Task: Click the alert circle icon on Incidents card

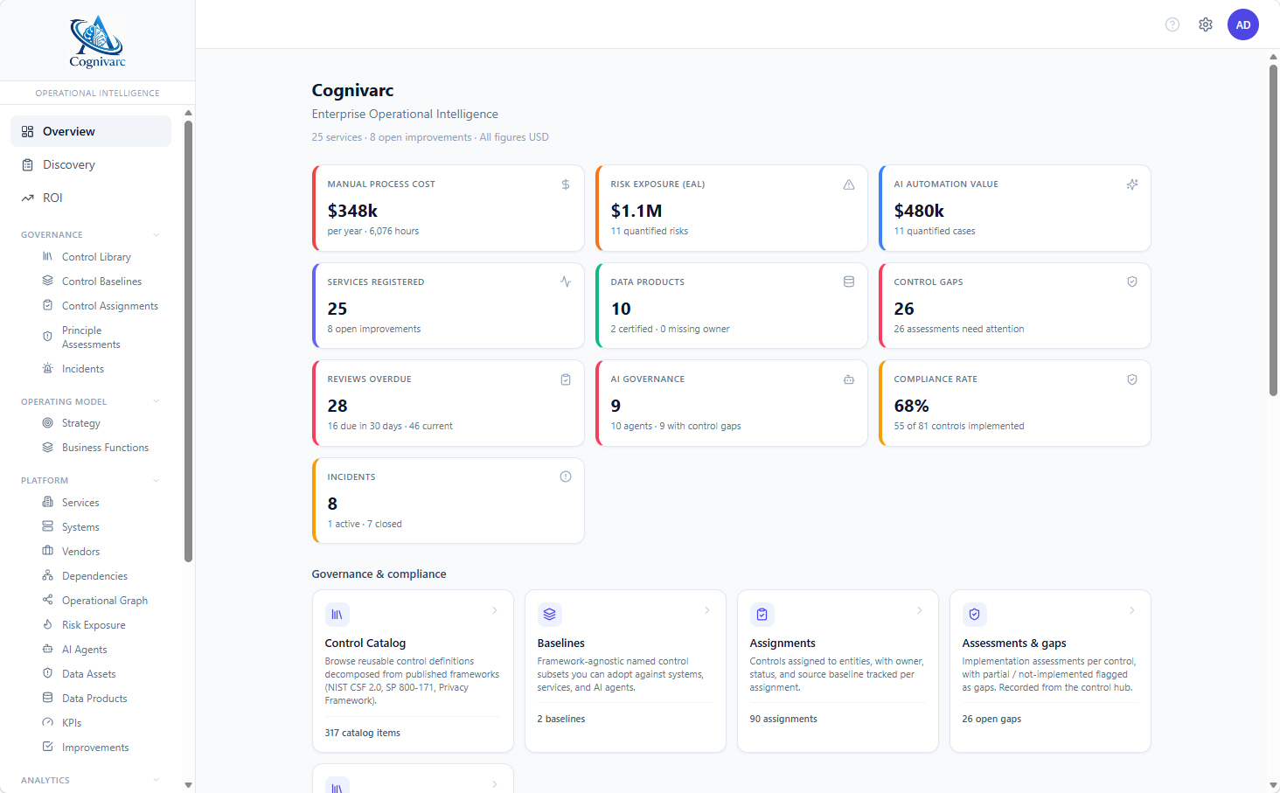Action: (566, 476)
